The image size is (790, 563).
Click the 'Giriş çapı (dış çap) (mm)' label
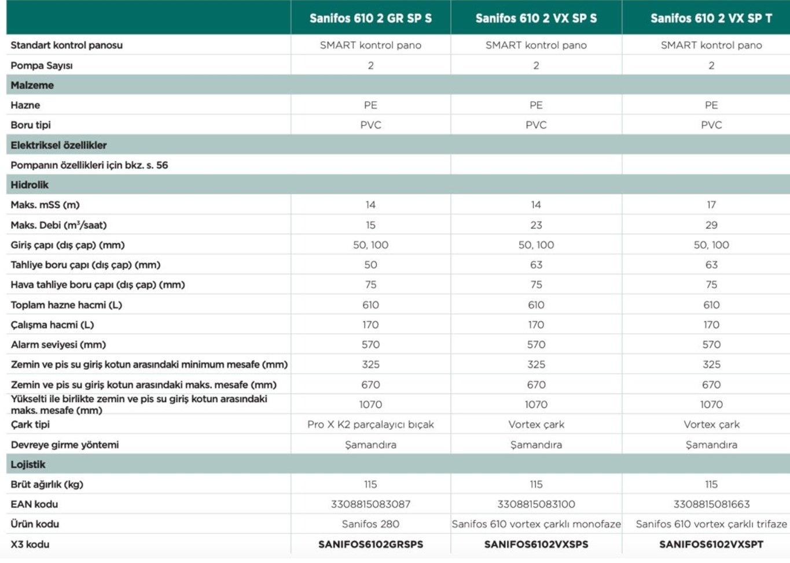[x=68, y=245]
